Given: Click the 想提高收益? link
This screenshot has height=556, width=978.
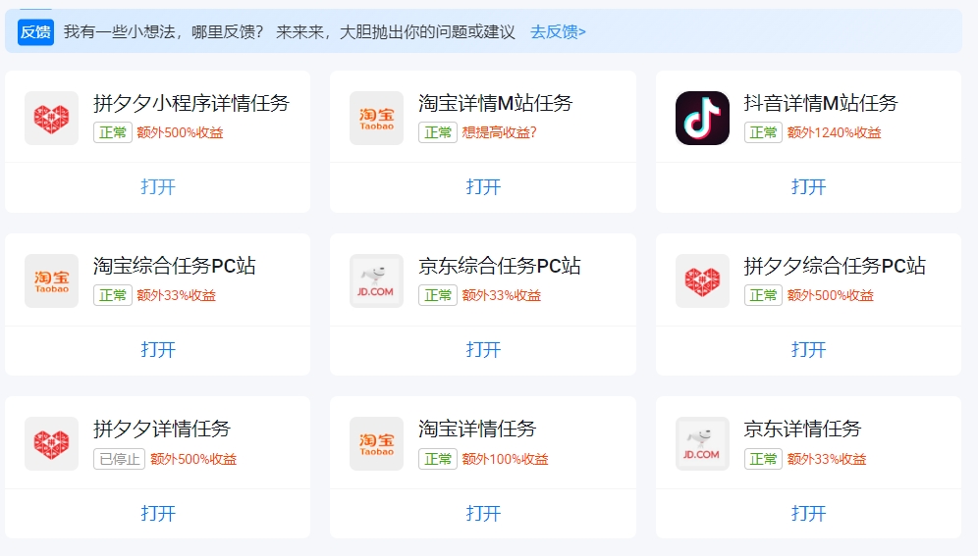Looking at the screenshot, I should click(x=499, y=132).
